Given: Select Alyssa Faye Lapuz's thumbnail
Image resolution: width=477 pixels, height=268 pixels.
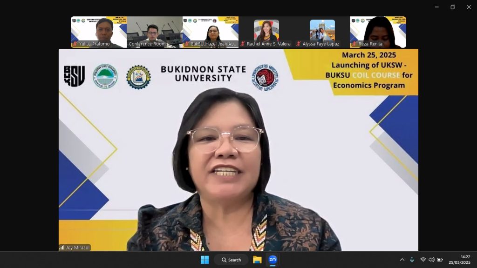Looking at the screenshot, I should click(x=322, y=32).
